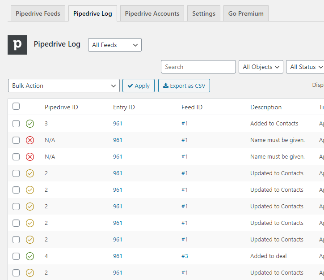324x280 pixels.
Task: Select the Pipedrive Log tab
Action: [93, 13]
